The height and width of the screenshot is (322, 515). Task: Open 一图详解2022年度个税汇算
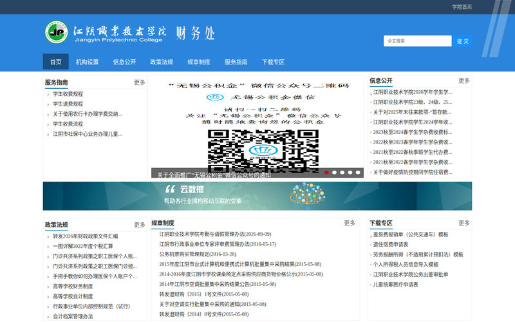(83, 247)
